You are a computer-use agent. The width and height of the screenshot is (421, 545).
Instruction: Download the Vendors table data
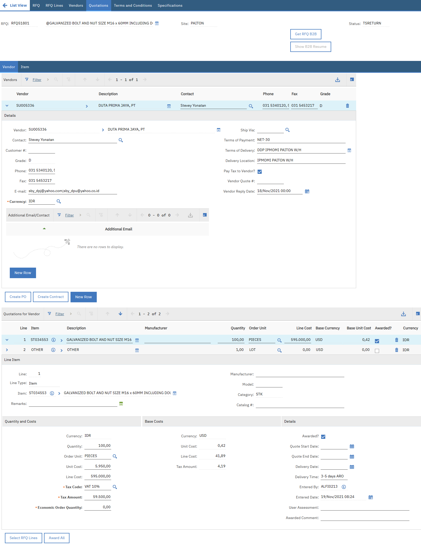click(337, 80)
